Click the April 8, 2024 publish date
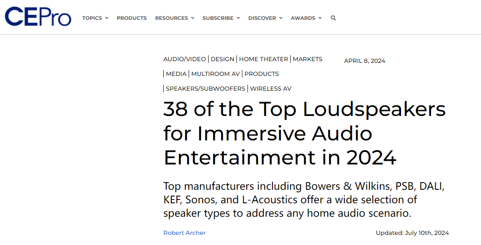Viewport: 481px width, 245px height. 364,61
